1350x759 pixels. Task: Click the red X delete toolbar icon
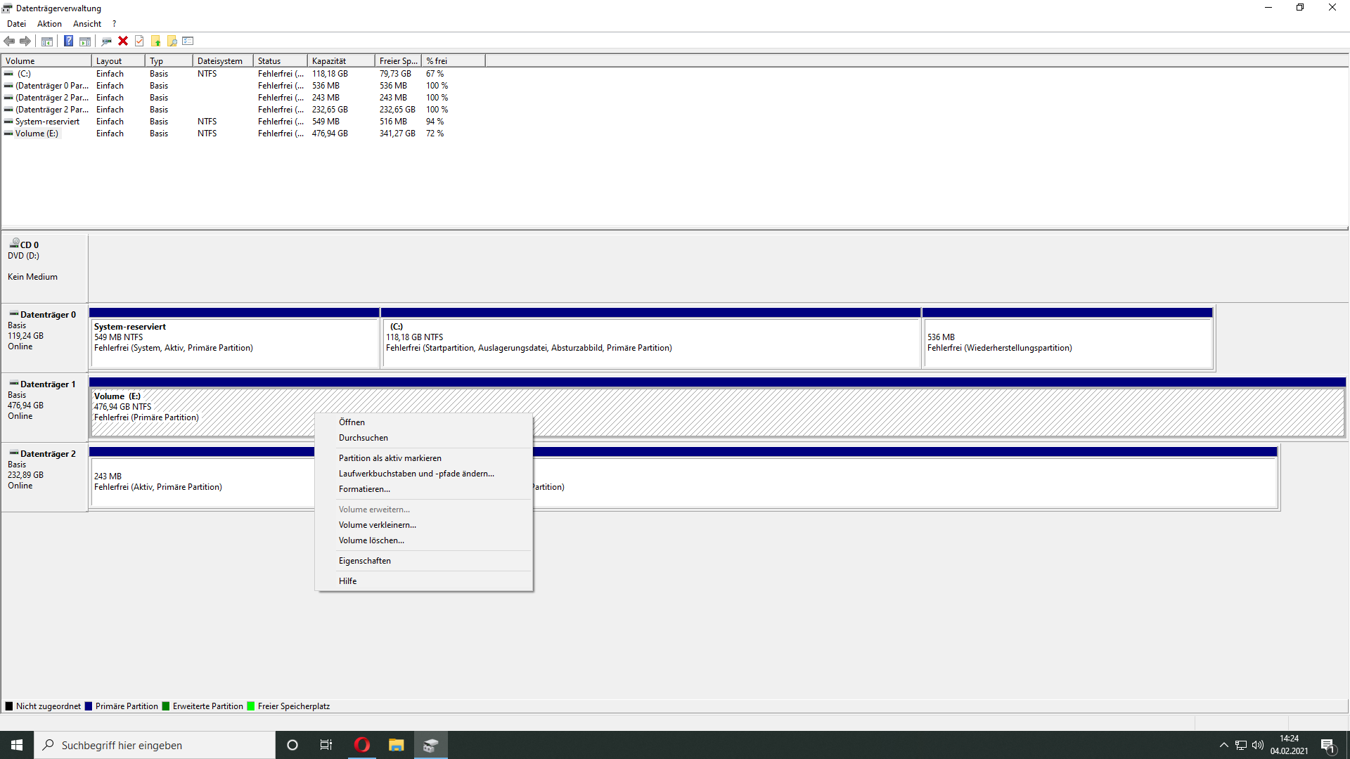coord(123,41)
